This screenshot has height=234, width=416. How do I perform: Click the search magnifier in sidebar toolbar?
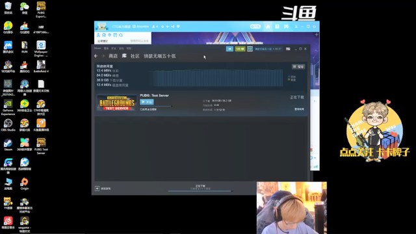(121, 35)
